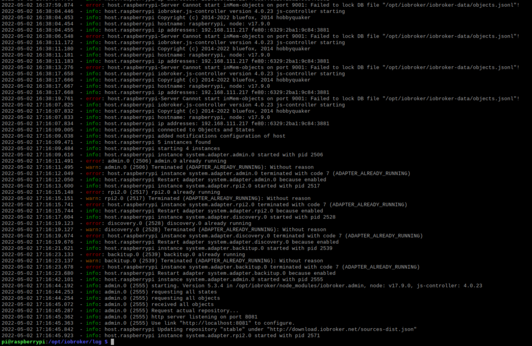Select the "5 instances found" message
Image resolution: width=532 pixels, height=346 pixels.
coord(184,142)
